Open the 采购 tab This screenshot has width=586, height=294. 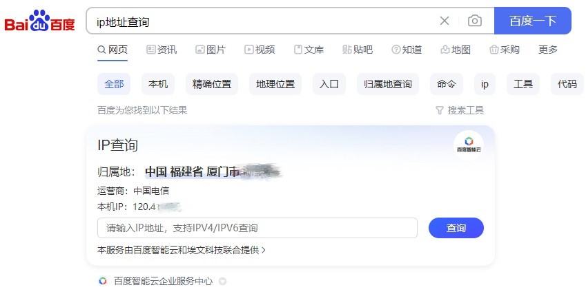[505, 50]
